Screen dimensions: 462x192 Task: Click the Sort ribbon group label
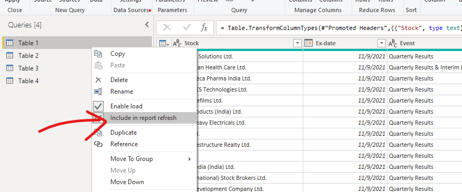(411, 10)
